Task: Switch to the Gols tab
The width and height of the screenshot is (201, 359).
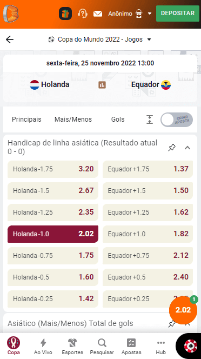Action: [x=118, y=119]
